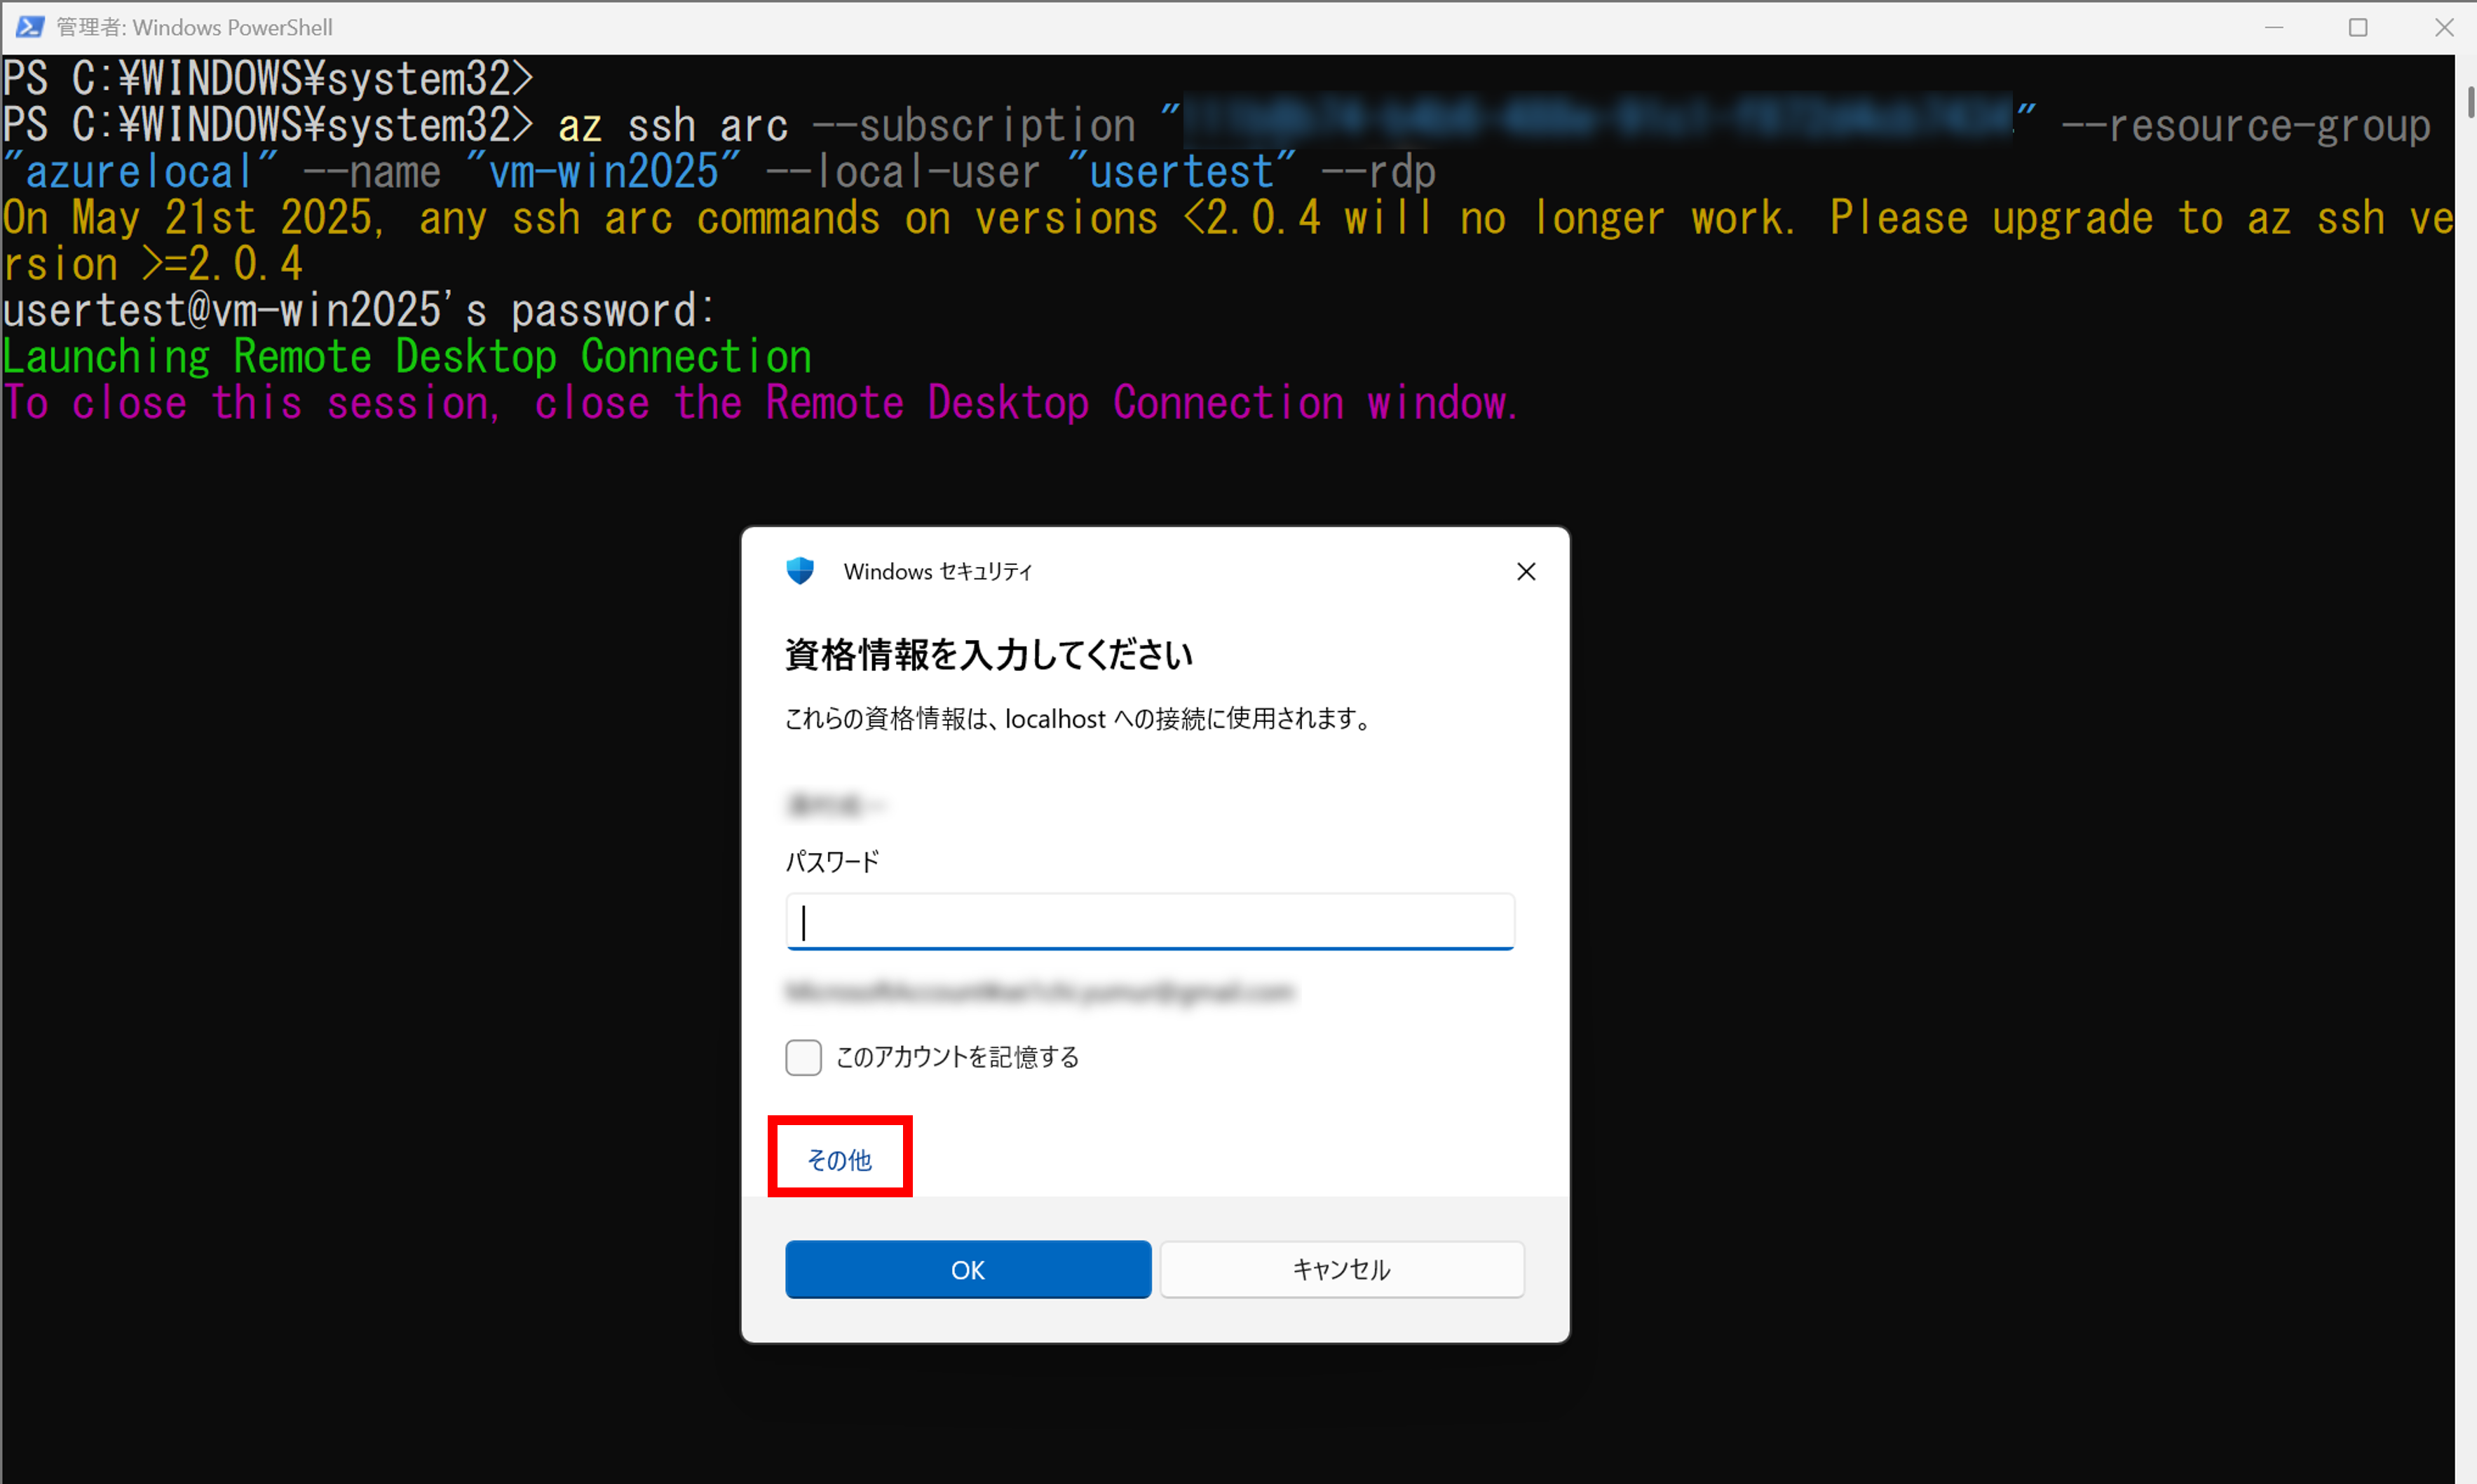Open the その他 link for other accounts
The height and width of the screenshot is (1484, 2477).
840,1159
